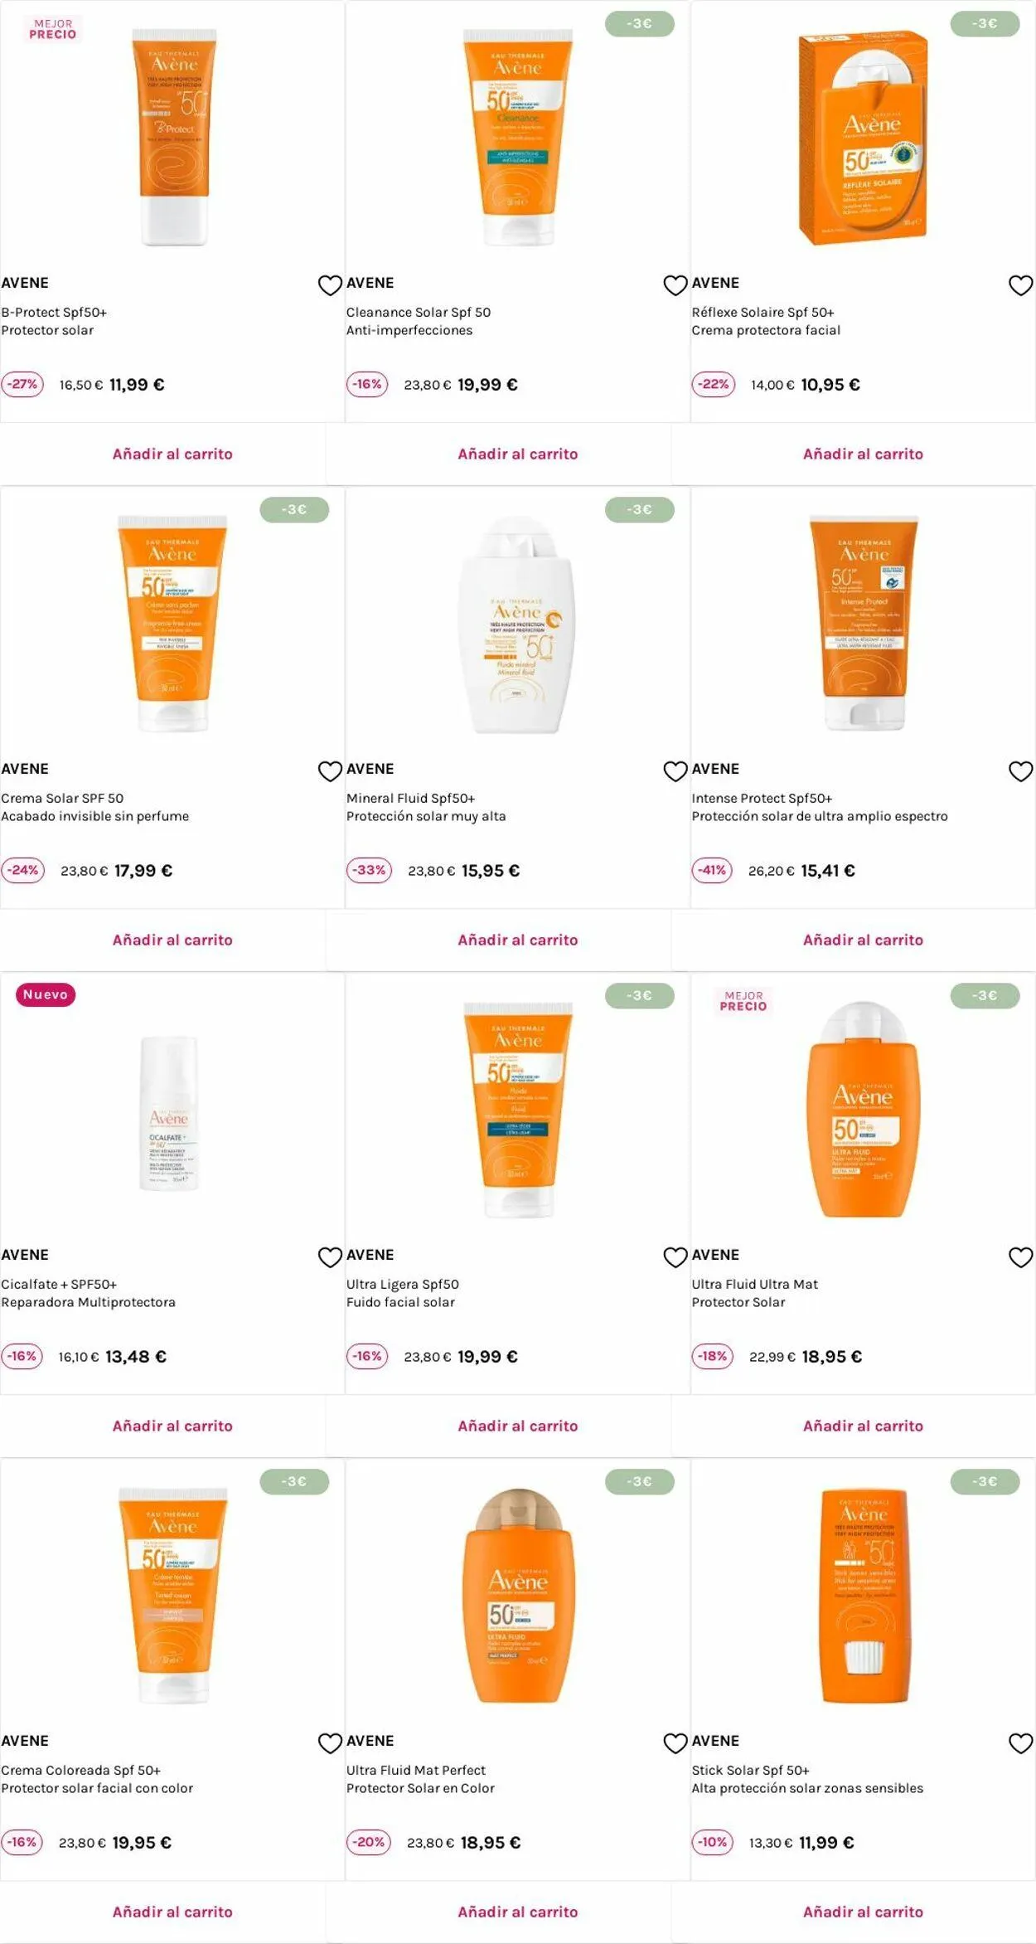Add Réflexe Solaire Spf 50+ to cart
This screenshot has width=1036, height=1944.
click(x=863, y=454)
